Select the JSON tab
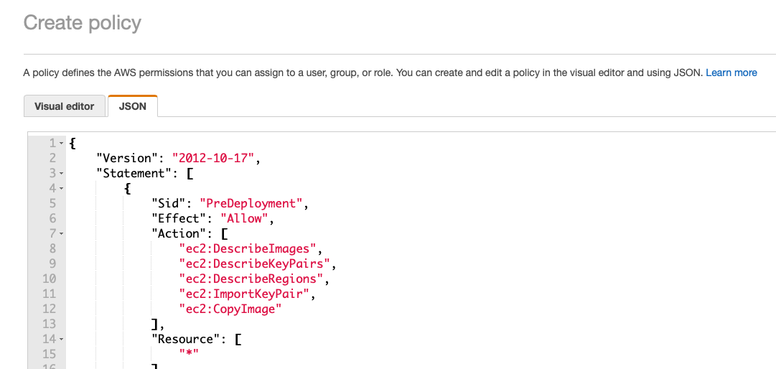This screenshot has width=776, height=369. tap(133, 106)
